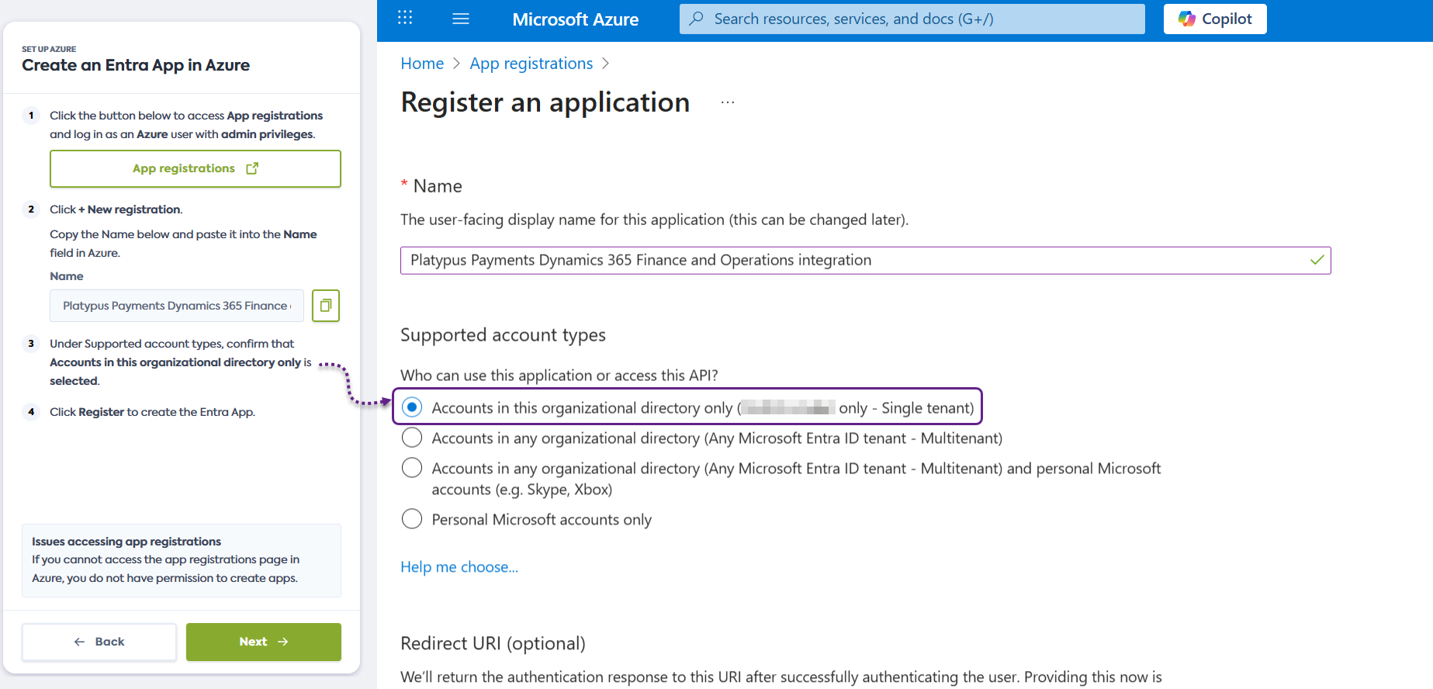Click the Help me choose link
Screen dimensions: 1433x689
click(459, 567)
